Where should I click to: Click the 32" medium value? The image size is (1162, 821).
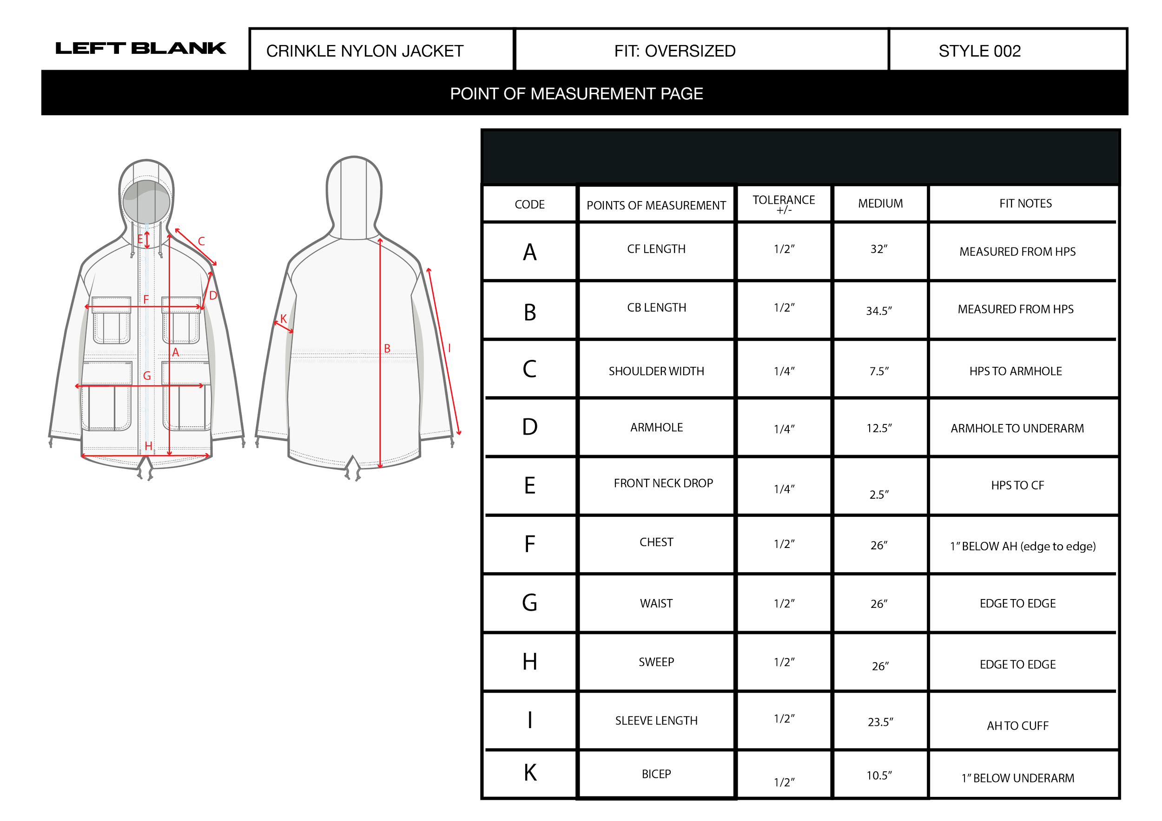(x=878, y=249)
